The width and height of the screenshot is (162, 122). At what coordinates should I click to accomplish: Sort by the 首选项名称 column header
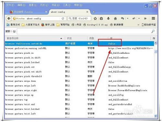[x=35, y=38]
